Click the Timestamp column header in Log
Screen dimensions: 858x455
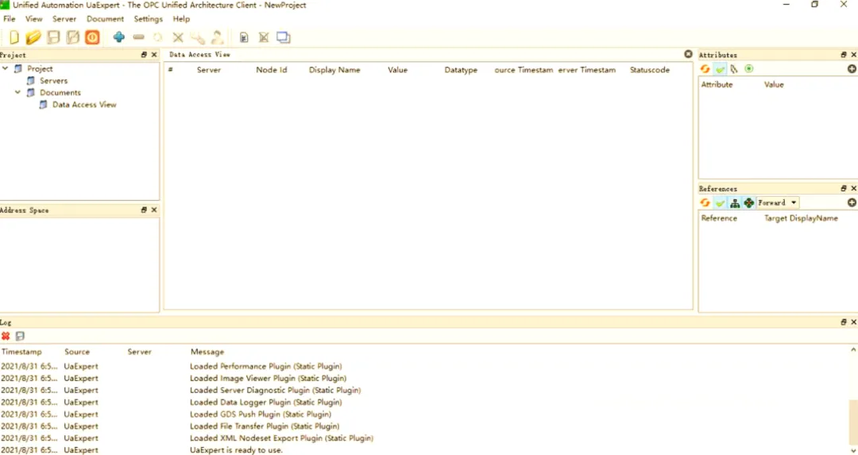[21, 352]
